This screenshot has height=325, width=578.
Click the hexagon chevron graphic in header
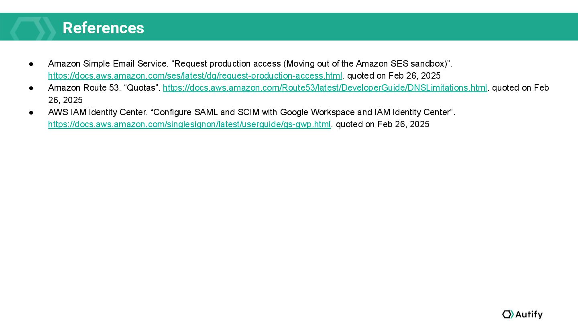(33, 28)
